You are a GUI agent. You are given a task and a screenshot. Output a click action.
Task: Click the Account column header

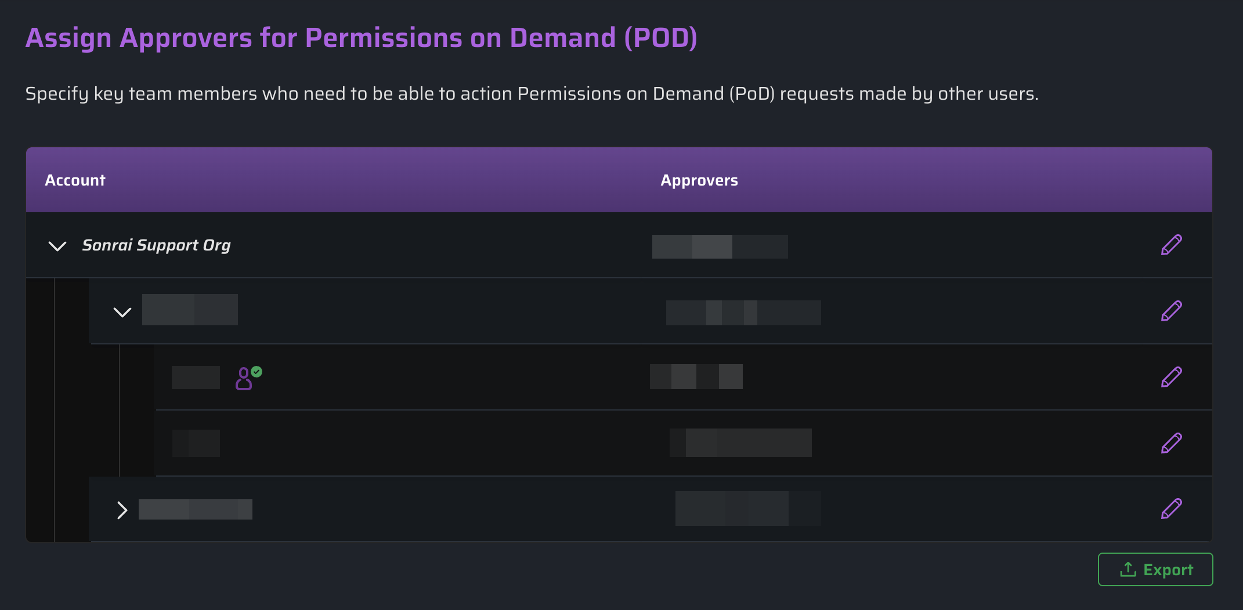click(75, 180)
